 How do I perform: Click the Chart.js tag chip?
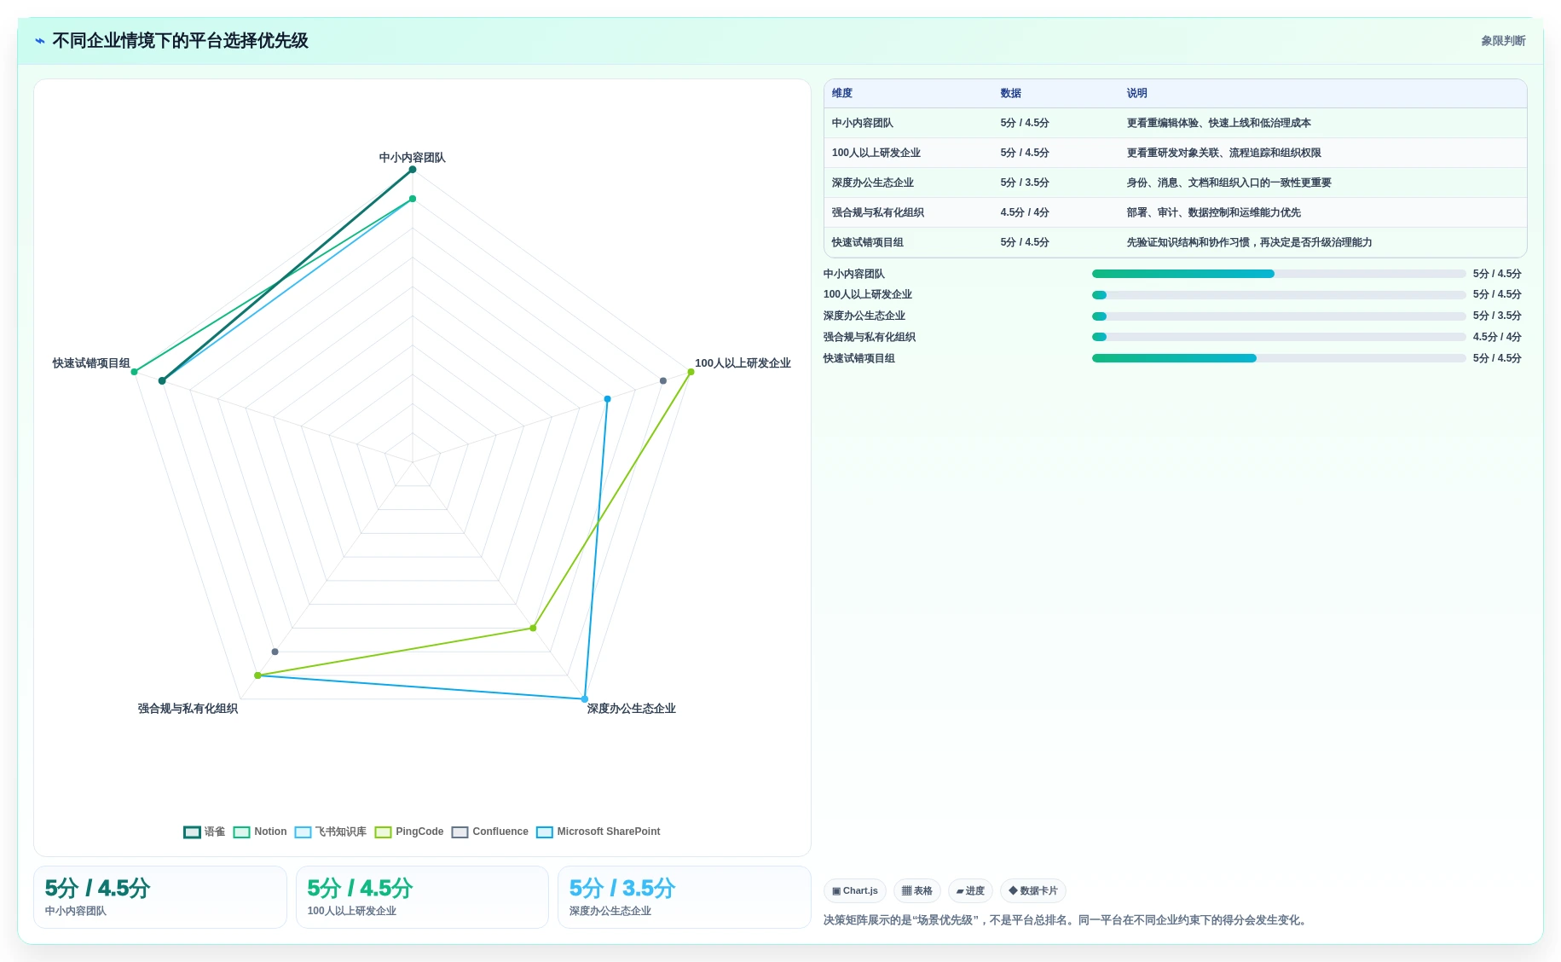click(855, 890)
